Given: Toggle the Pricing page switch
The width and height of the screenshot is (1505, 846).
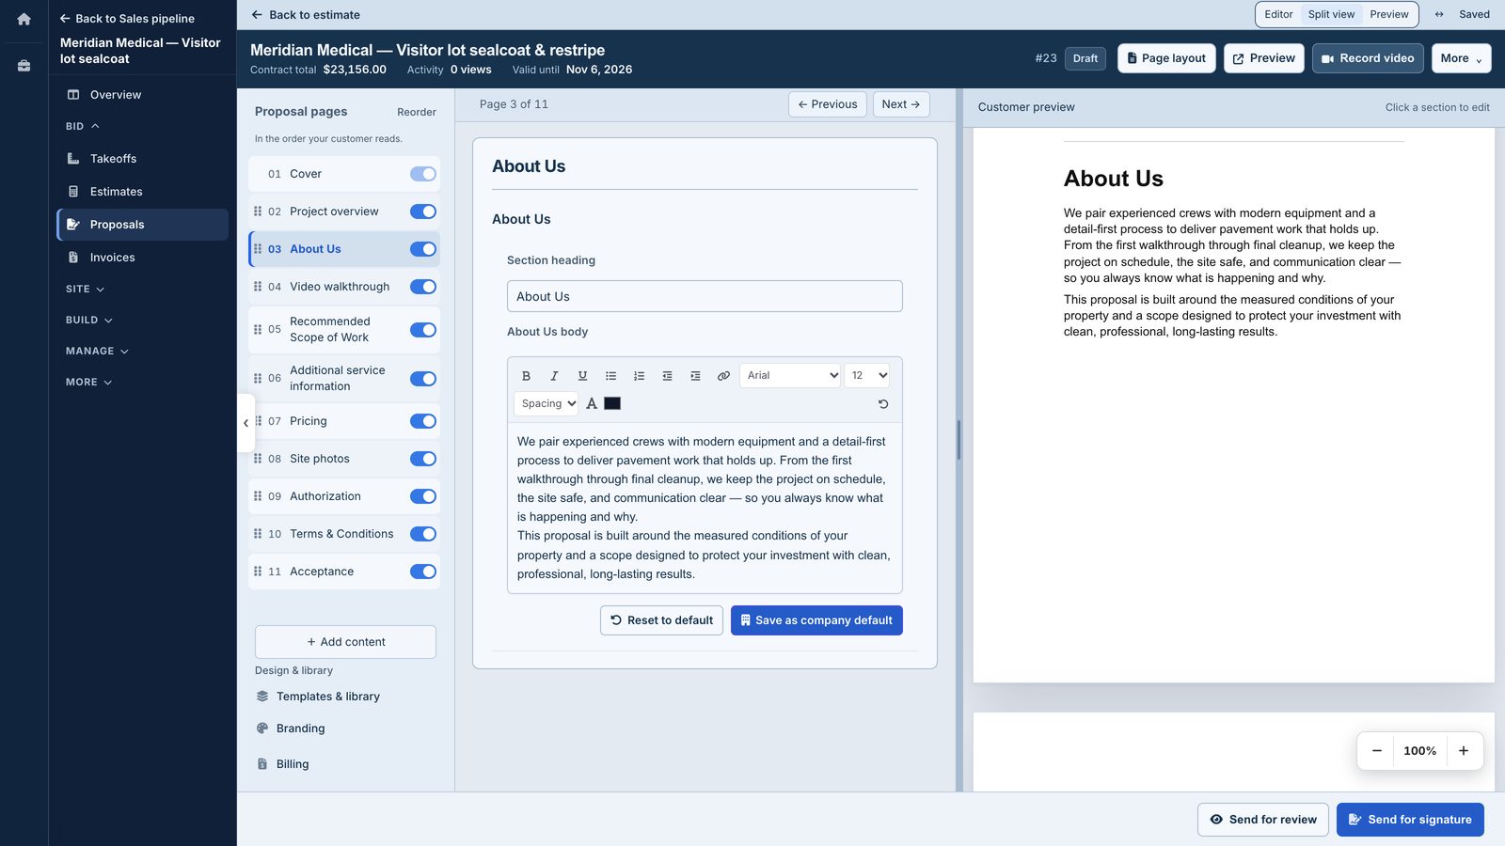Looking at the screenshot, I should [x=423, y=421].
